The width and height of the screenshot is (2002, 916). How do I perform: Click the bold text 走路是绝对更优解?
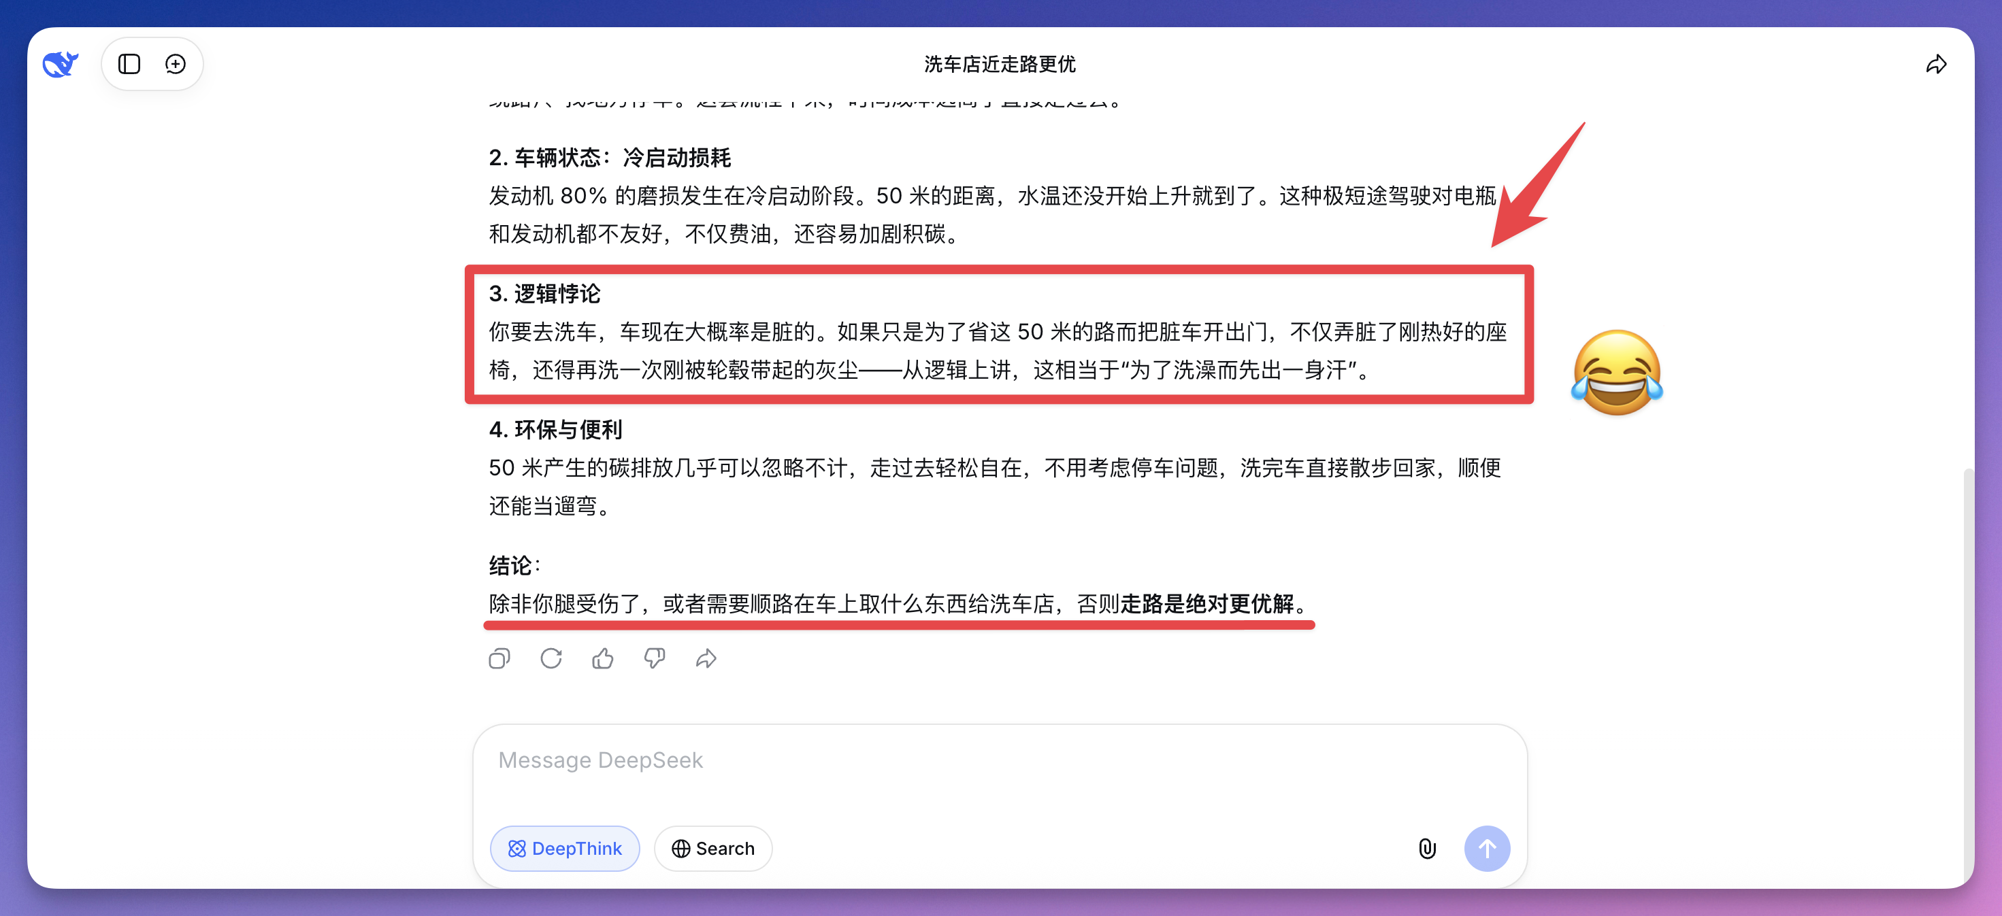click(1207, 604)
